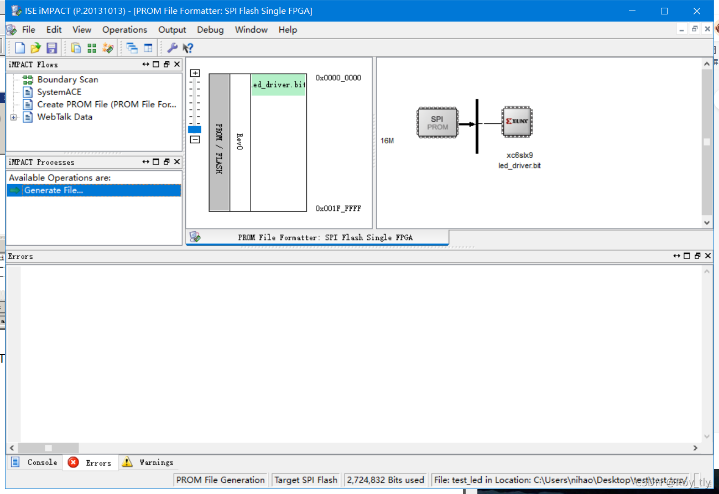Click width toggle arrow on iMPACT Processes panel
The image size is (719, 494).
pyautogui.click(x=145, y=162)
